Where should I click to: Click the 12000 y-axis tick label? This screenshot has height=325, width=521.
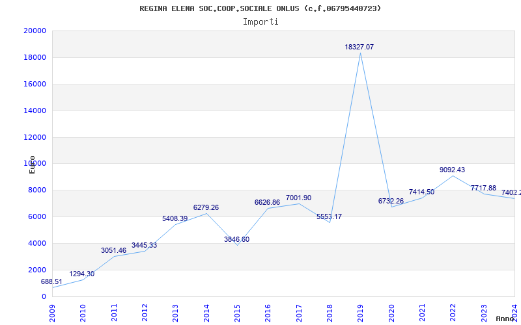click(x=35, y=137)
